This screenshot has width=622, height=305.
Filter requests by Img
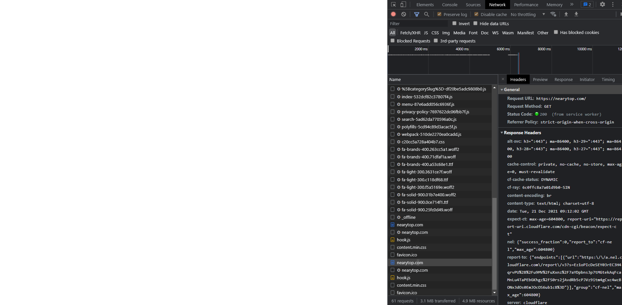tap(446, 33)
